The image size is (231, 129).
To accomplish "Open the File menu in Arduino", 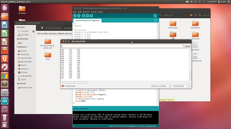I will tap(75, 12).
